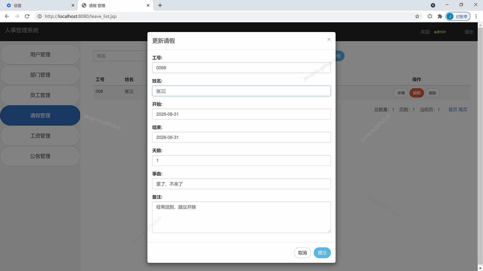The image size is (483, 271).
Task: Close the 更新请假 dialog with X
Action: [x=329, y=39]
